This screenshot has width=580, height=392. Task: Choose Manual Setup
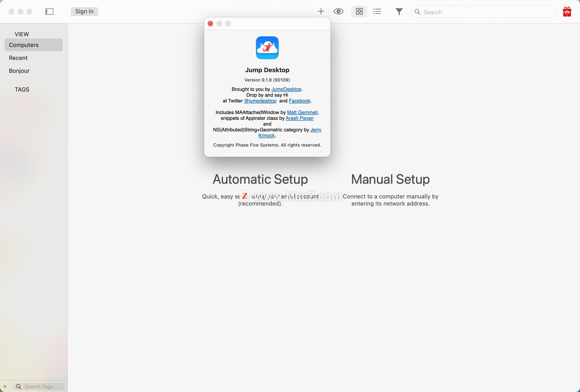tap(390, 179)
